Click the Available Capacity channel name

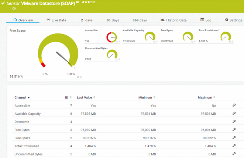pyautogui.click(x=27, y=114)
